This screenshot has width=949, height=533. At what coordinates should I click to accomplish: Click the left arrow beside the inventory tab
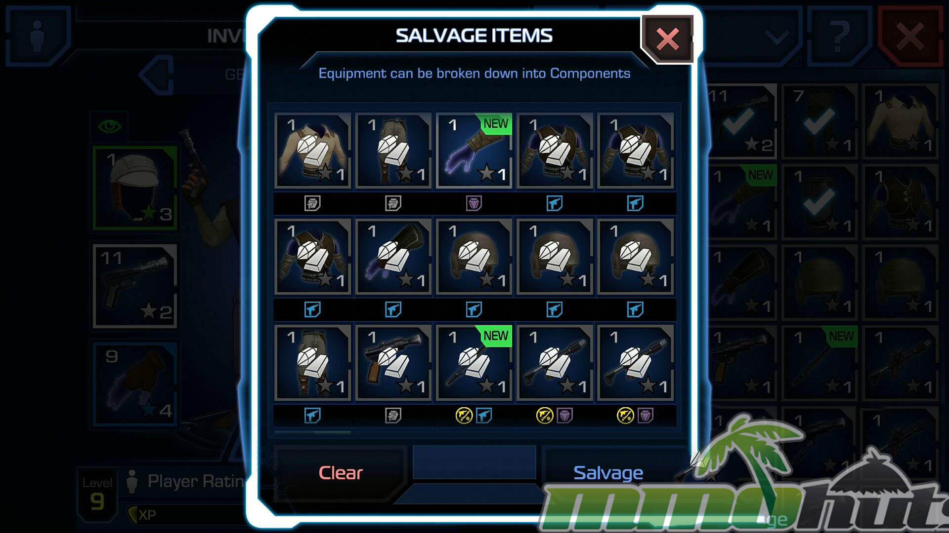click(157, 75)
